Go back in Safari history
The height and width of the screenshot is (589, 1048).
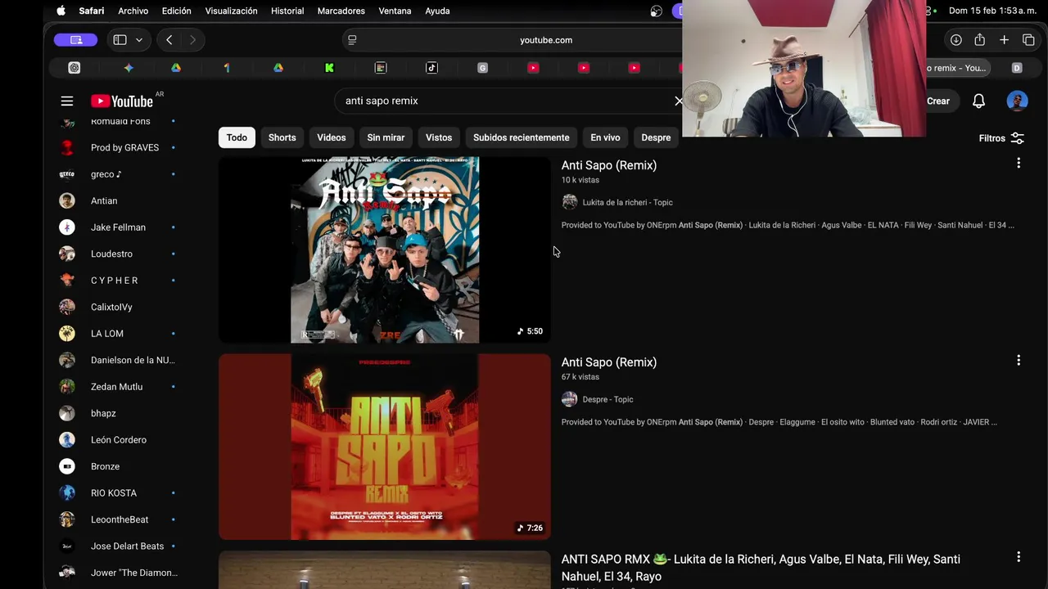[169, 39]
